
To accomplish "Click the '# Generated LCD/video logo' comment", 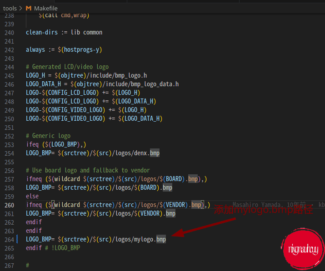I will point(67,67).
